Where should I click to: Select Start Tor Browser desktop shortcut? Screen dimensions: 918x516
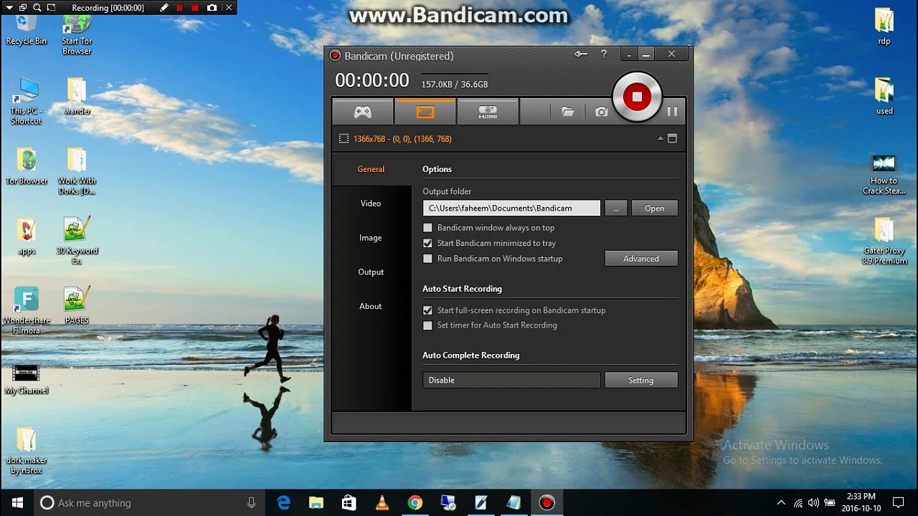coord(77,34)
